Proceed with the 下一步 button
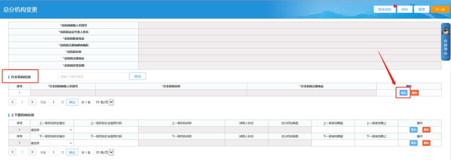Screen dimensions: 451x160 click(440, 9)
